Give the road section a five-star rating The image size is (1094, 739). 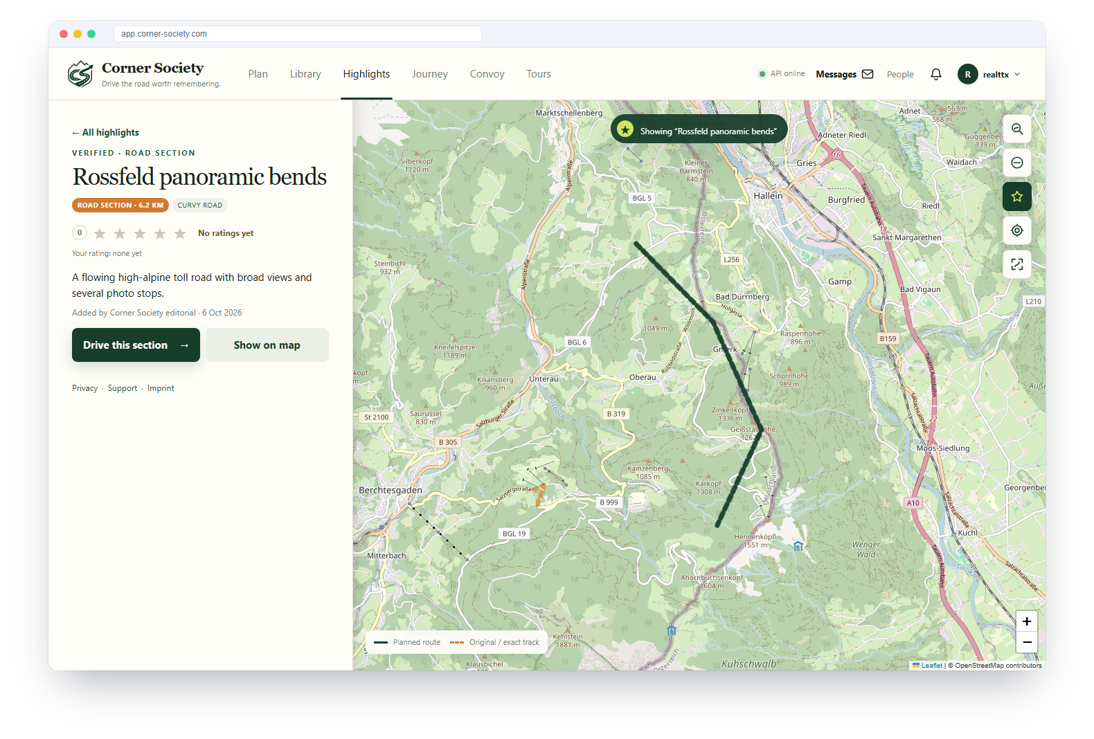pyautogui.click(x=180, y=233)
